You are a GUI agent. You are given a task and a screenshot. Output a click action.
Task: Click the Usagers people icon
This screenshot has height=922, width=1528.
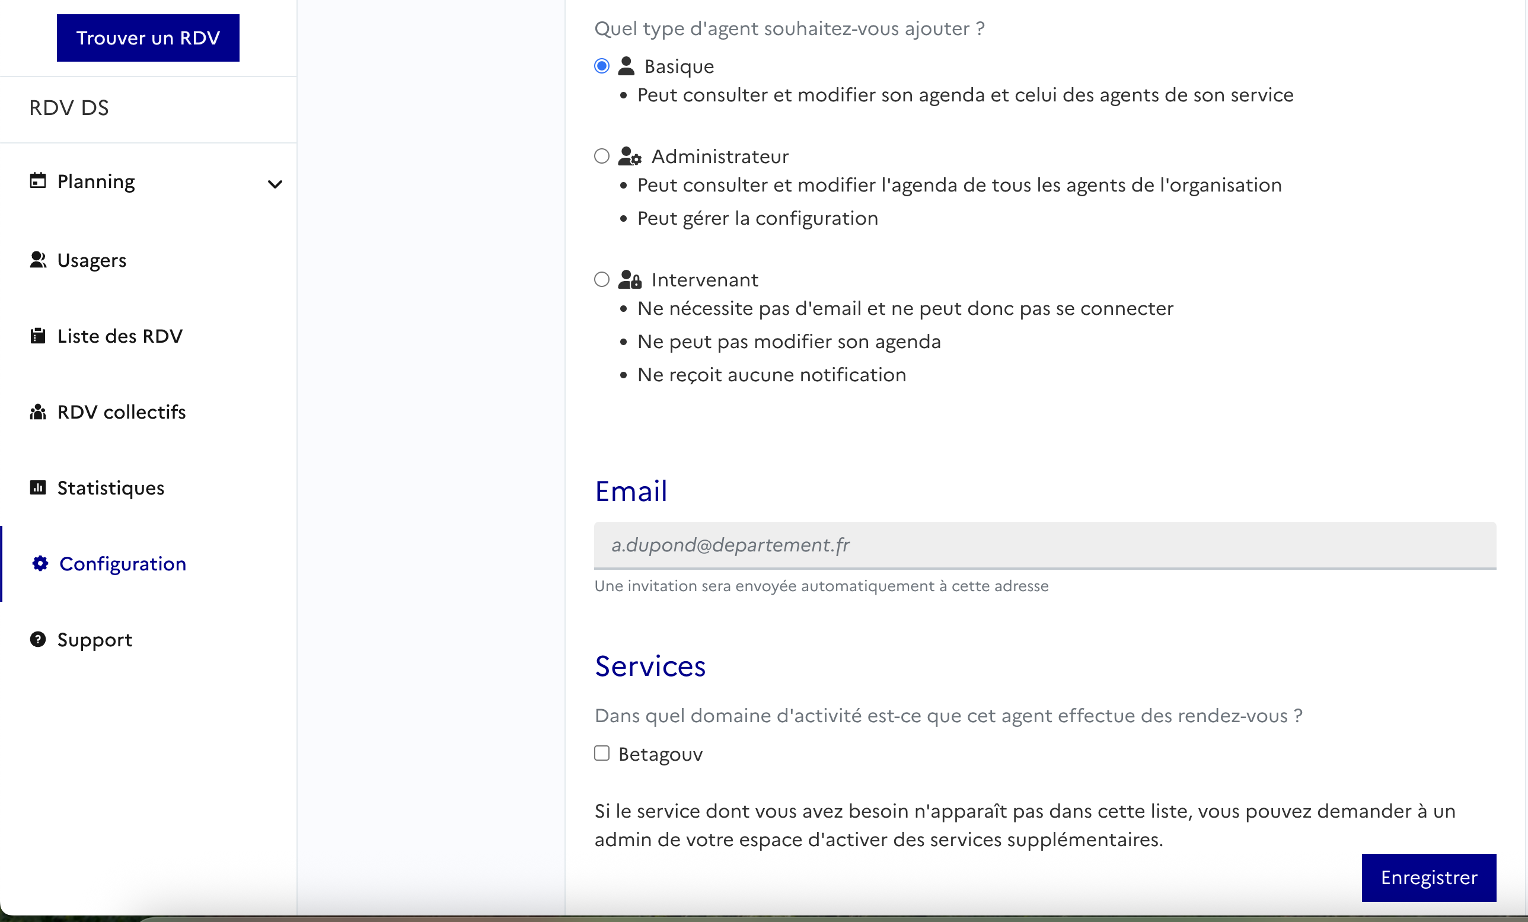pyautogui.click(x=38, y=260)
